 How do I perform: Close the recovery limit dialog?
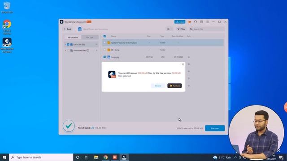coord(183,64)
